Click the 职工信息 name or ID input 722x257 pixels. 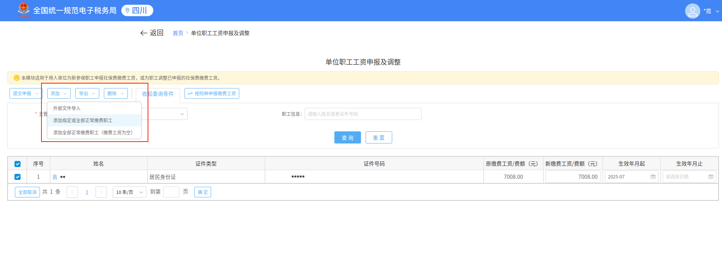(x=363, y=114)
